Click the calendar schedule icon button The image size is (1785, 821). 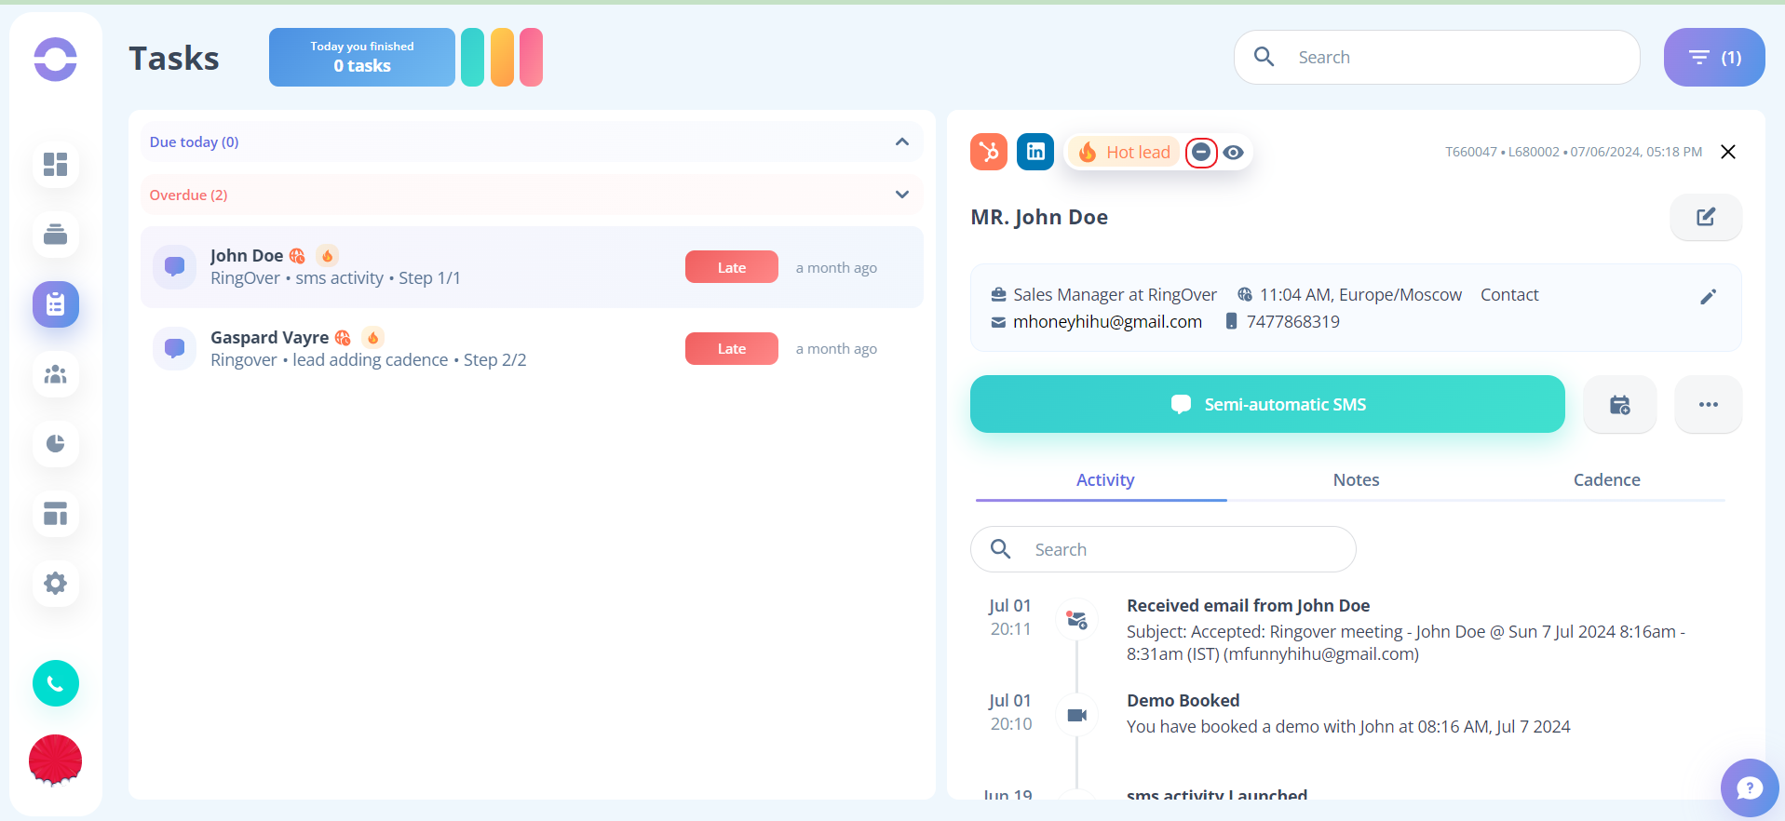[1620, 404]
